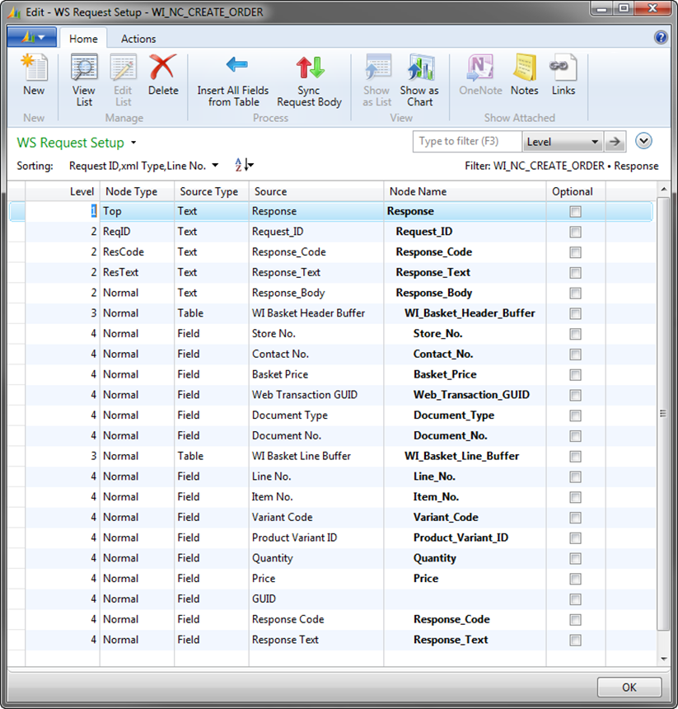
Task: Tick Optional checkbox for Response row
Action: tap(575, 212)
